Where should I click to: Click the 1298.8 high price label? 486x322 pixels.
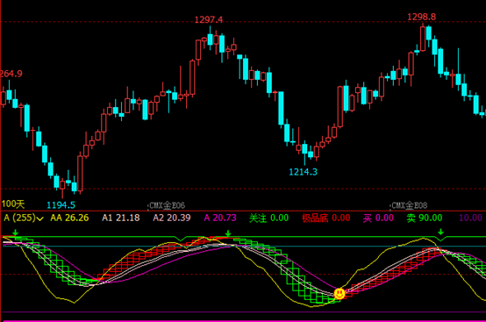coord(422,17)
